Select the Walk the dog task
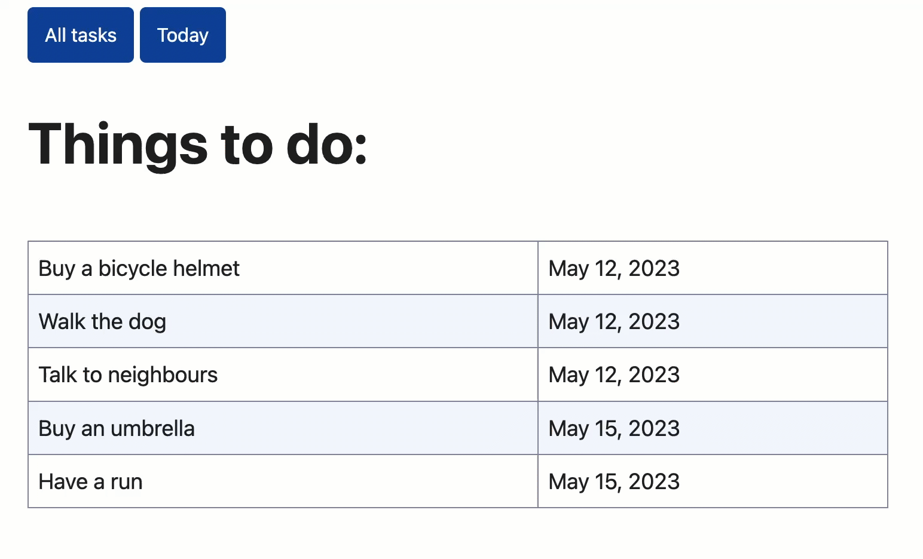This screenshot has width=923, height=559. pyautogui.click(x=102, y=321)
